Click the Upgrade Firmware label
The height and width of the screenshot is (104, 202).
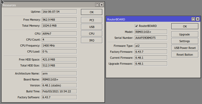(120, 64)
